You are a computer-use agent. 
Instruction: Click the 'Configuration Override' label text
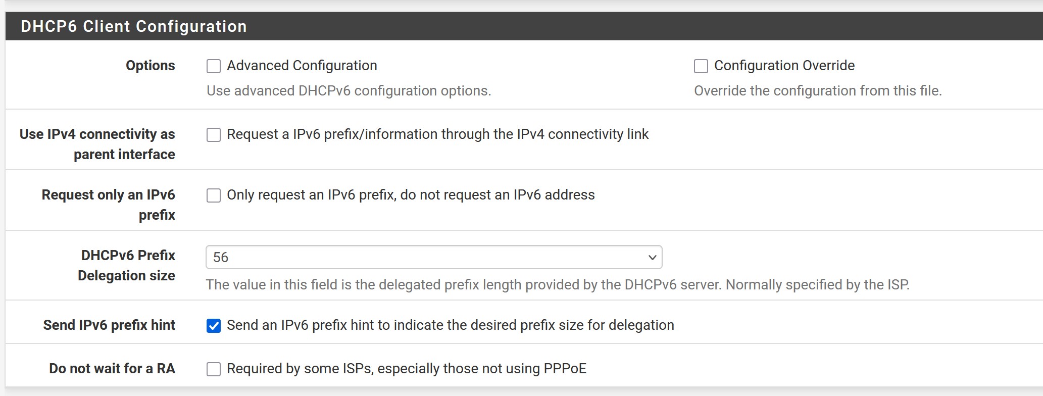click(x=784, y=66)
